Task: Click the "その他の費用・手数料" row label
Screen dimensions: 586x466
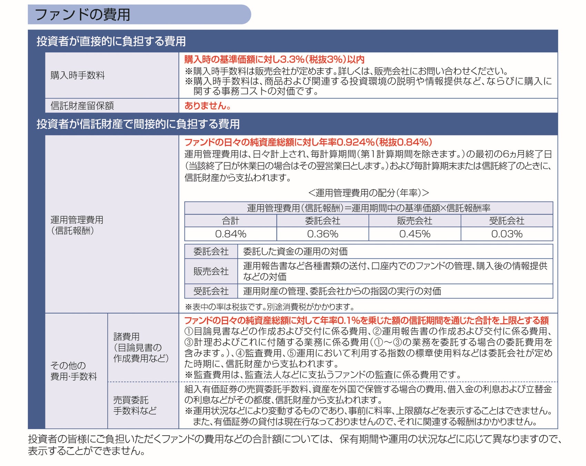Action: 74,371
